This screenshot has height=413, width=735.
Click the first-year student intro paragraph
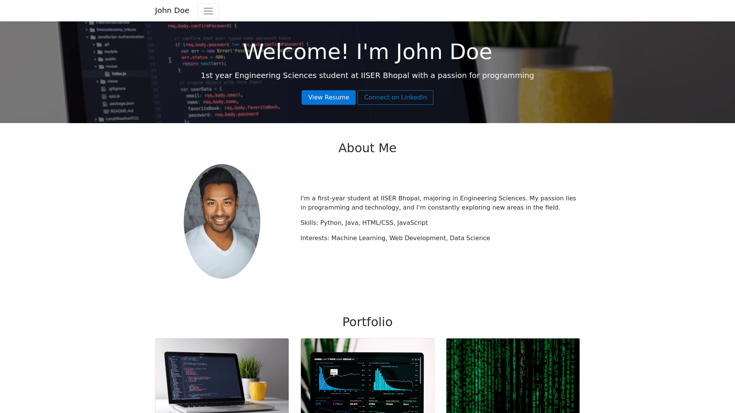click(x=438, y=203)
